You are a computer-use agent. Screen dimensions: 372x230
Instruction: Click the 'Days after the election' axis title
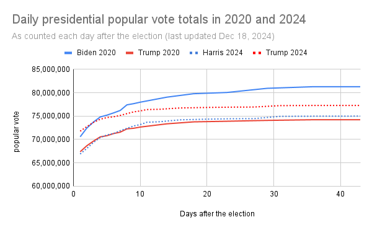coord(217,214)
